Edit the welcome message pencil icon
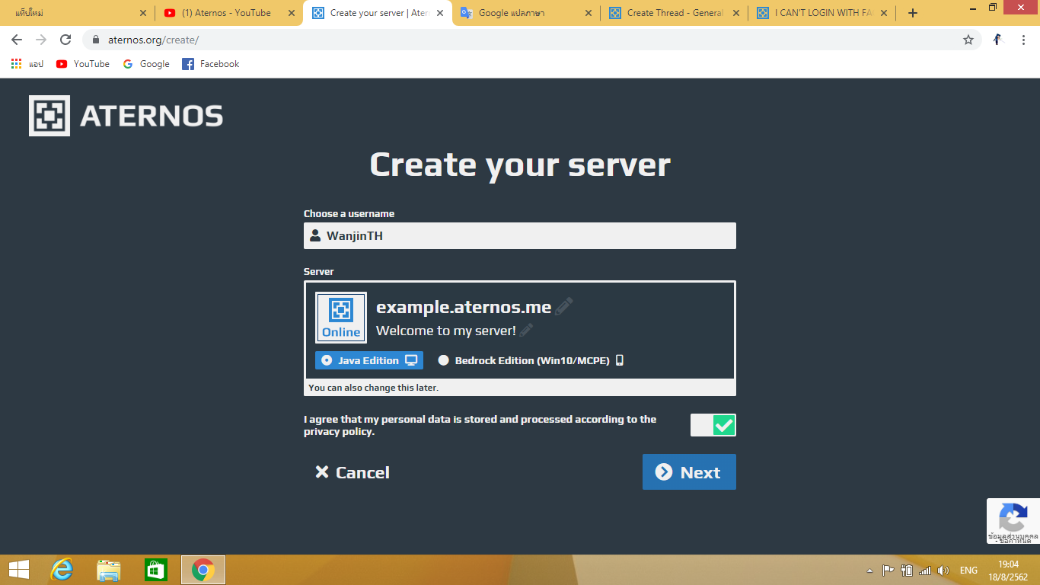Image resolution: width=1040 pixels, height=585 pixels. point(525,330)
